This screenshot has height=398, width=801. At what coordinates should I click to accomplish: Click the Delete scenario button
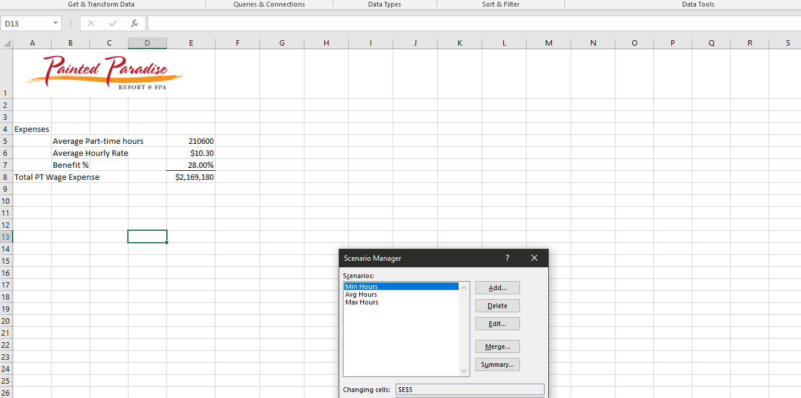pos(497,306)
